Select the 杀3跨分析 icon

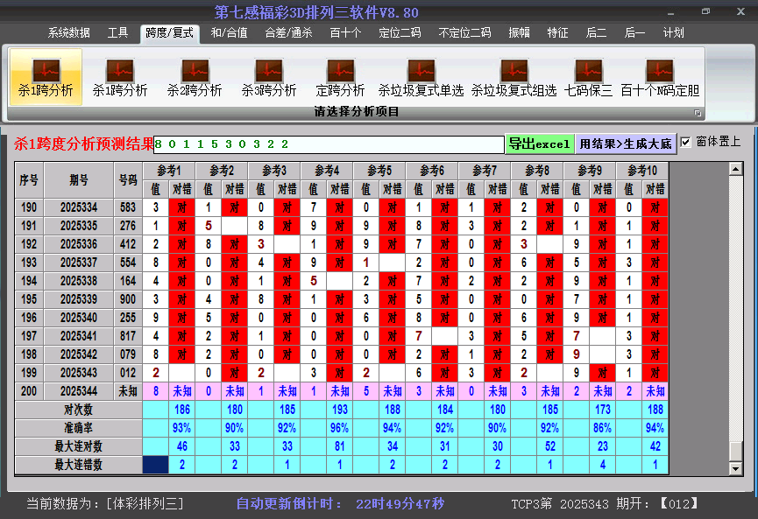pyautogui.click(x=269, y=77)
